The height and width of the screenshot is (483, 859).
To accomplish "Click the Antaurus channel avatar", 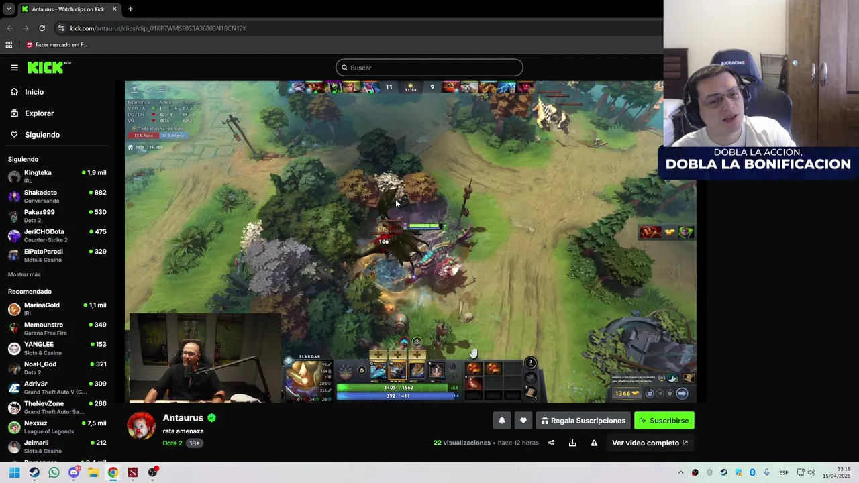I will click(x=142, y=425).
